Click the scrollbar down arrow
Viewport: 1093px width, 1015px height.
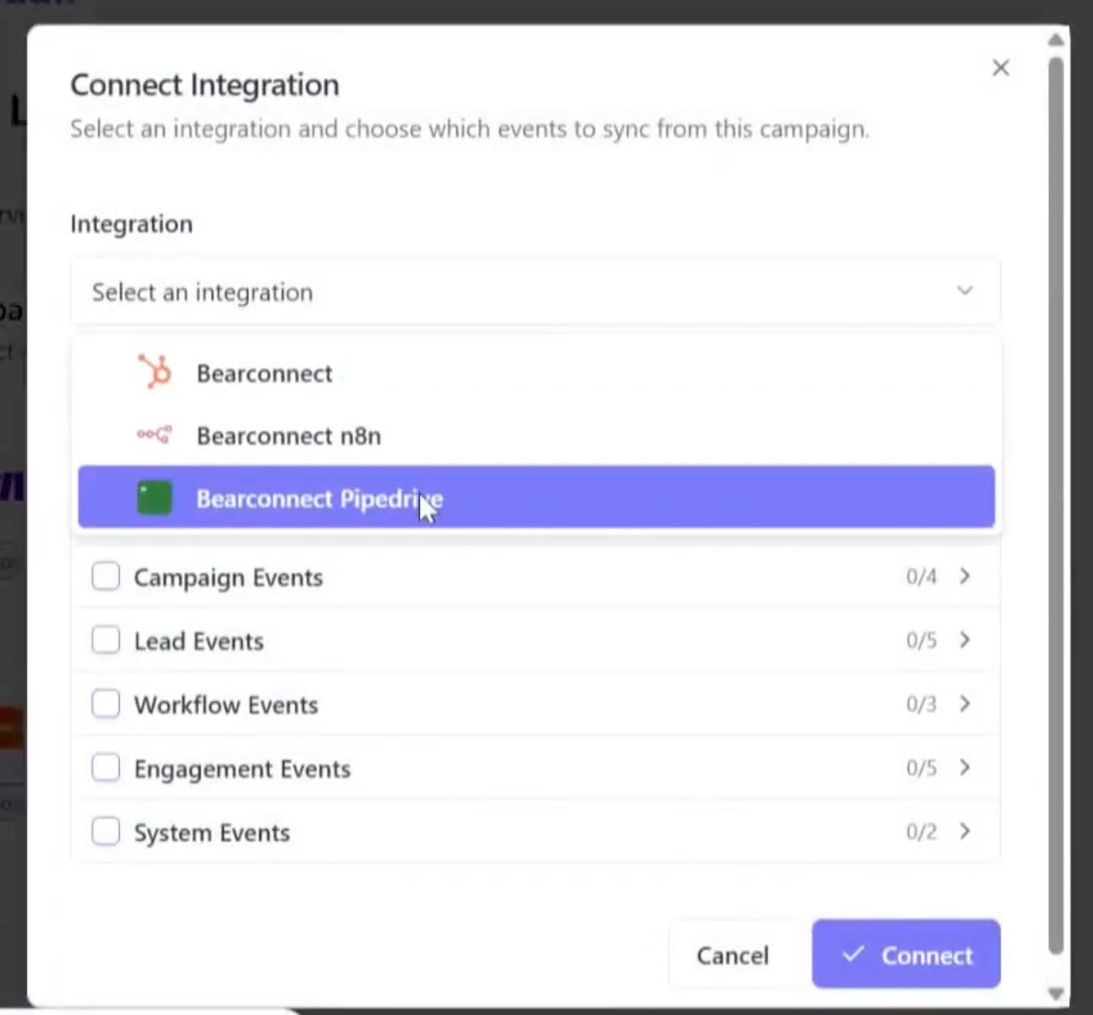pyautogui.click(x=1056, y=993)
